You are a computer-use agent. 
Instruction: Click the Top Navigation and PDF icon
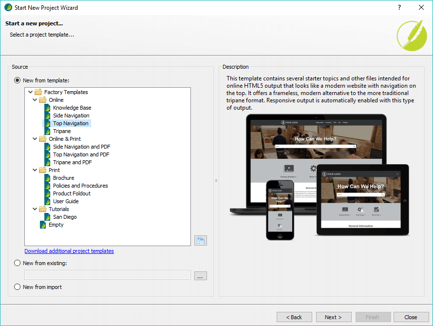pyautogui.click(x=47, y=154)
